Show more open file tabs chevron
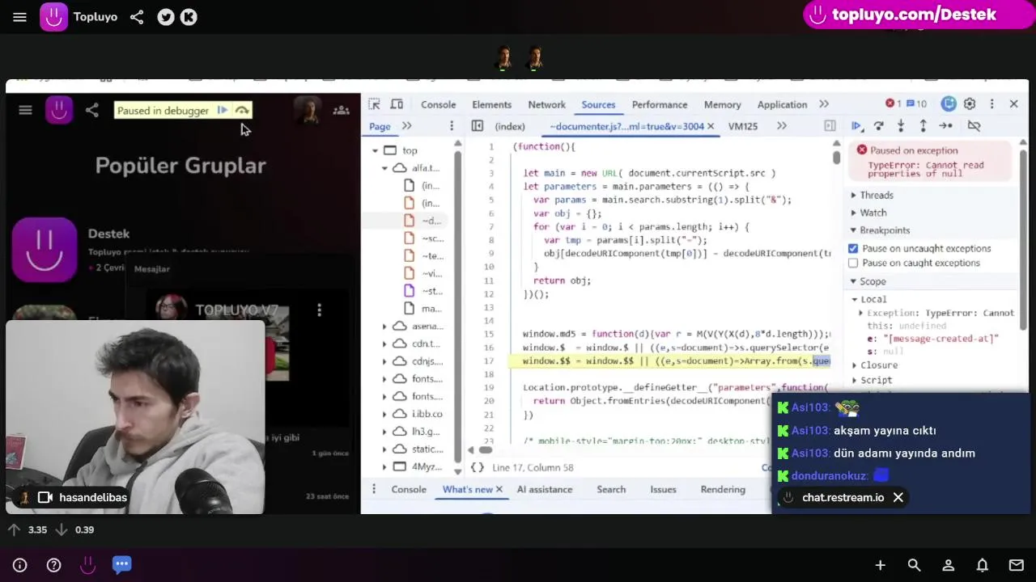1036x582 pixels. pyautogui.click(x=782, y=126)
